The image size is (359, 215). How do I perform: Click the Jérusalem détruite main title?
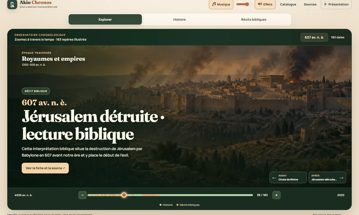pos(93,125)
